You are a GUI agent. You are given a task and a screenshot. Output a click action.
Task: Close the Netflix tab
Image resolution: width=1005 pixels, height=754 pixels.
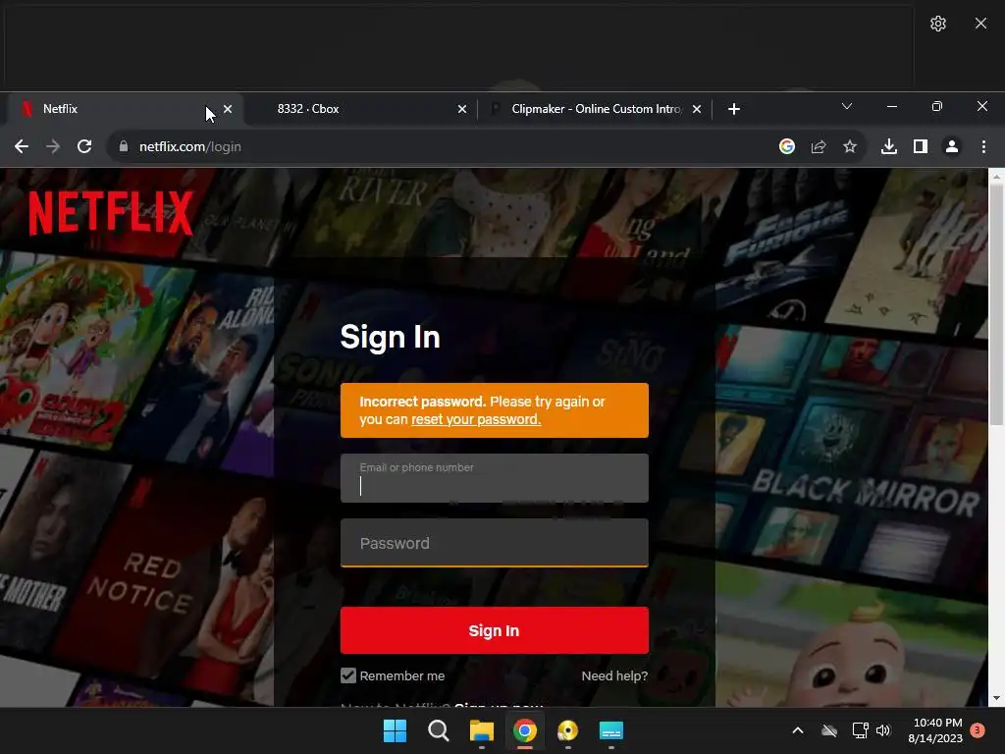click(x=228, y=109)
